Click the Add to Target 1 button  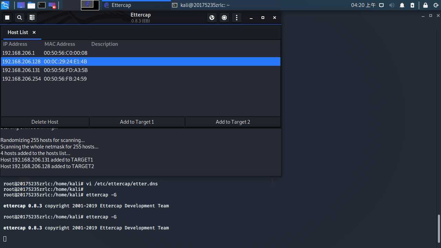[137, 122]
